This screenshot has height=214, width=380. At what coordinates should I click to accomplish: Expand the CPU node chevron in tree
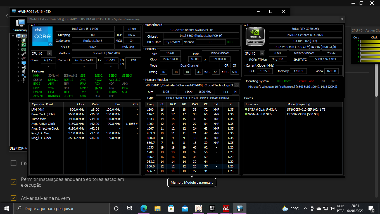18,40
